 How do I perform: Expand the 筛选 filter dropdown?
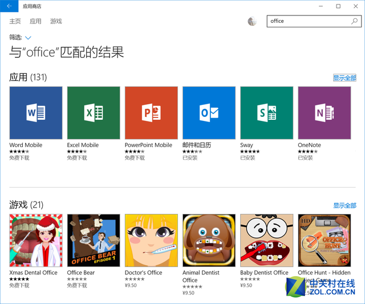28,38
